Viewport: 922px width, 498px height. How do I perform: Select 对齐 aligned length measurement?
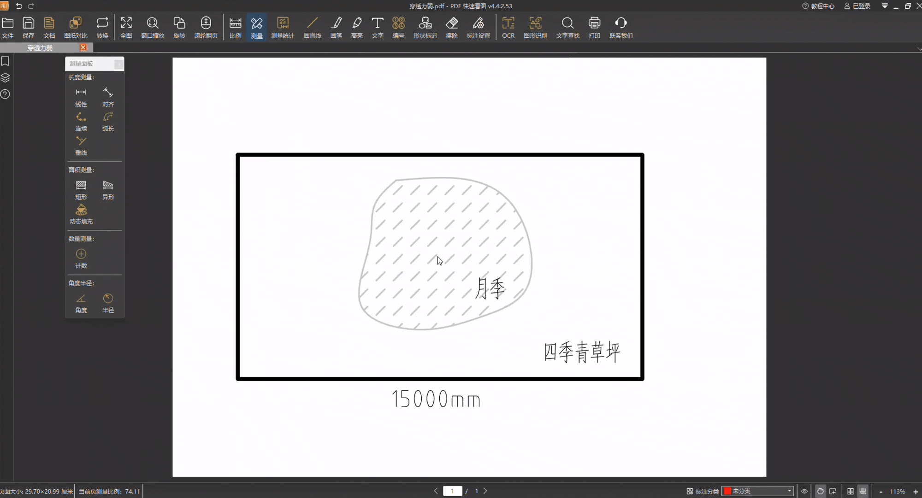(x=108, y=97)
